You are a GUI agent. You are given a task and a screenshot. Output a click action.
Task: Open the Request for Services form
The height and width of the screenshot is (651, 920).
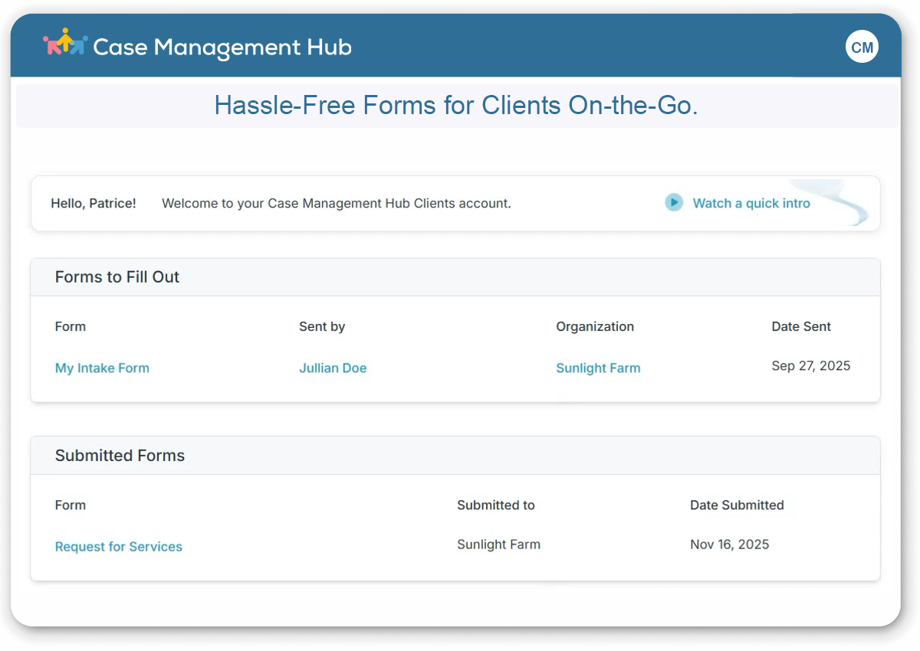pos(119,546)
